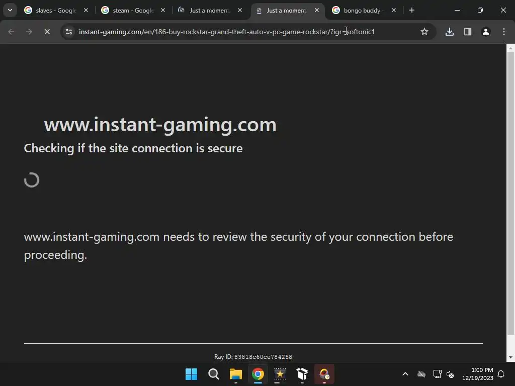Click the OneDrive cloud tray icon
The height and width of the screenshot is (386, 515).
[421, 374]
